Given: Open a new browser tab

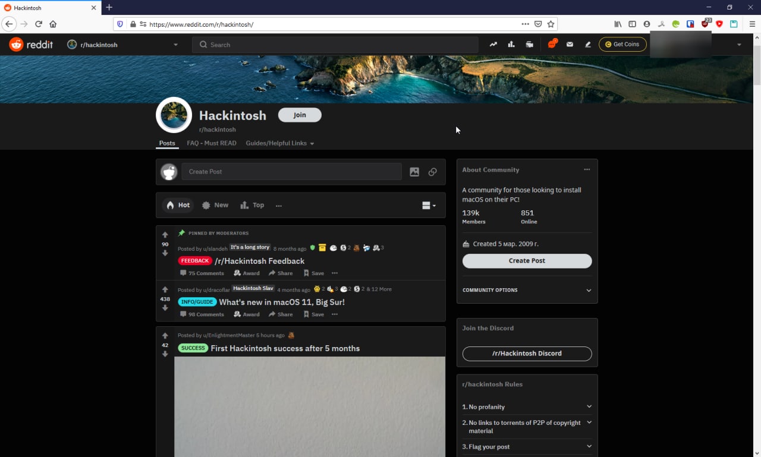Looking at the screenshot, I should (109, 8).
